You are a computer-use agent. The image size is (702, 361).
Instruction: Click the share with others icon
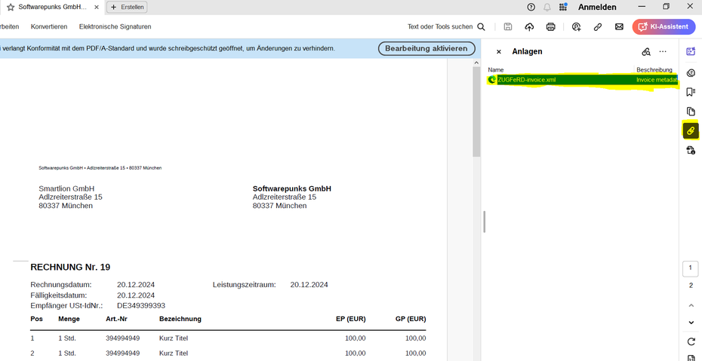tap(576, 27)
